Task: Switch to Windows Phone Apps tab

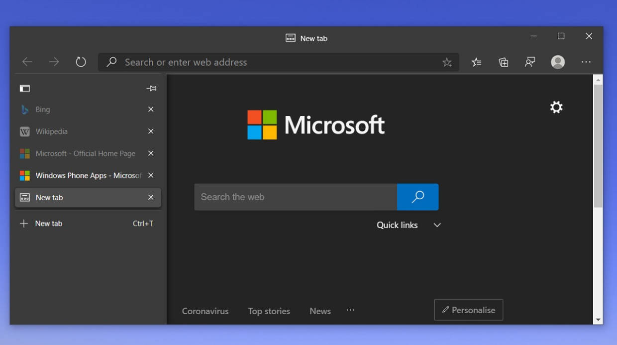Action: click(88, 175)
